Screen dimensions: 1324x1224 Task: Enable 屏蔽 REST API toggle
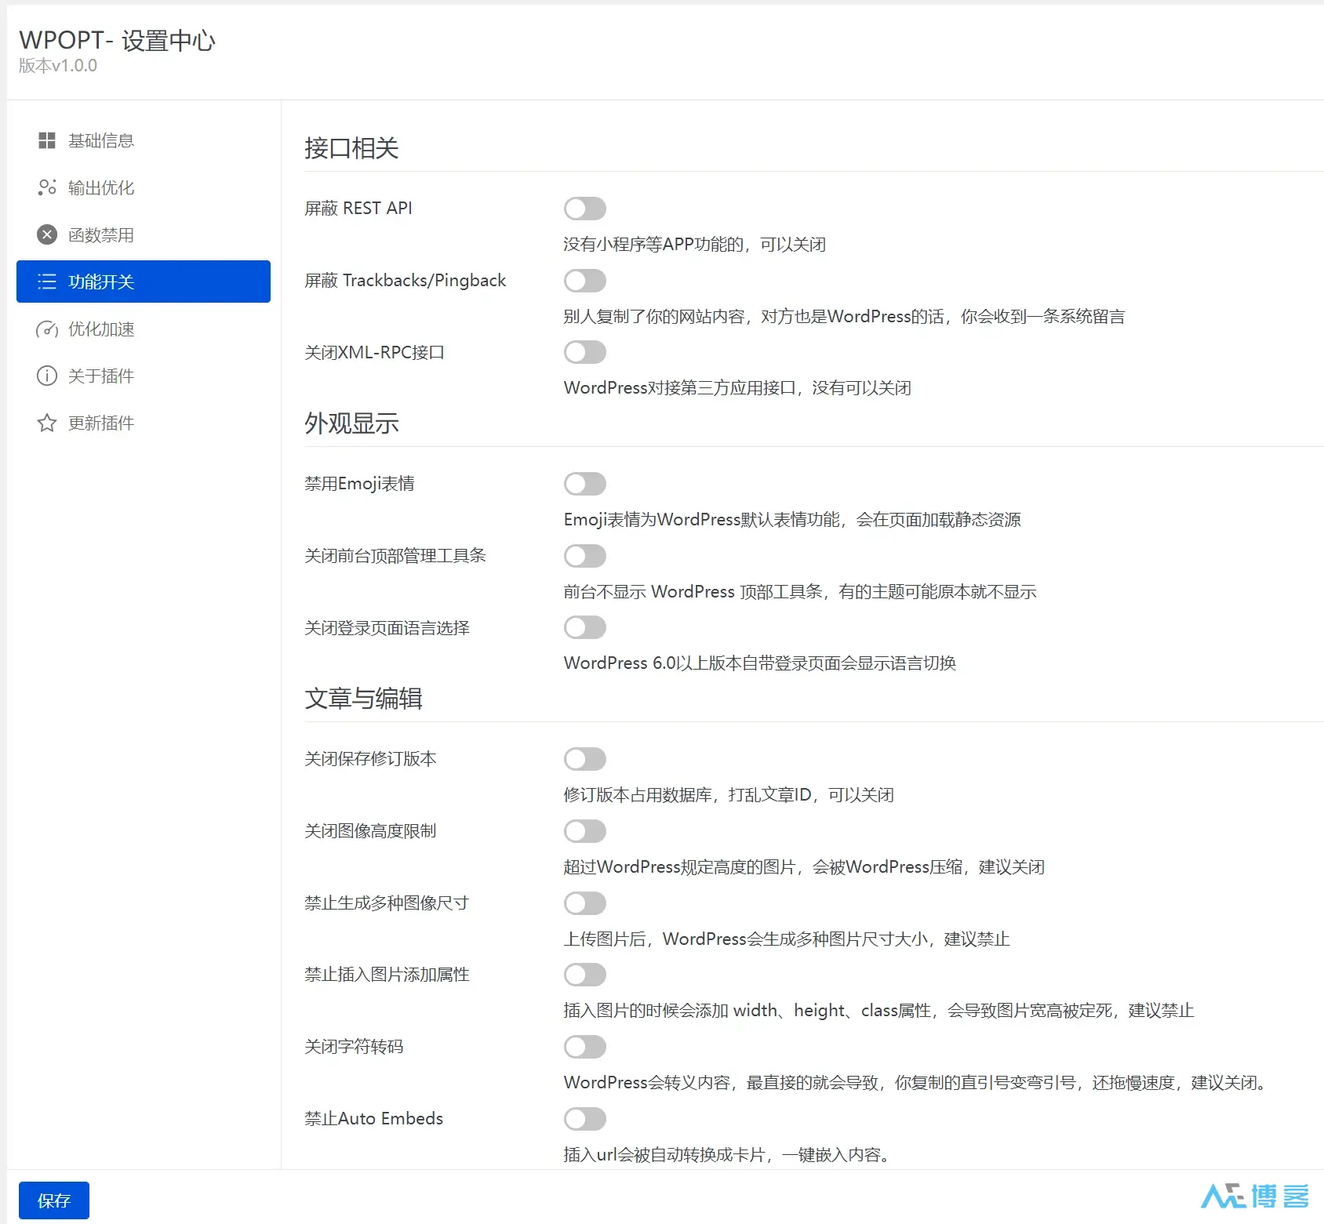point(584,208)
